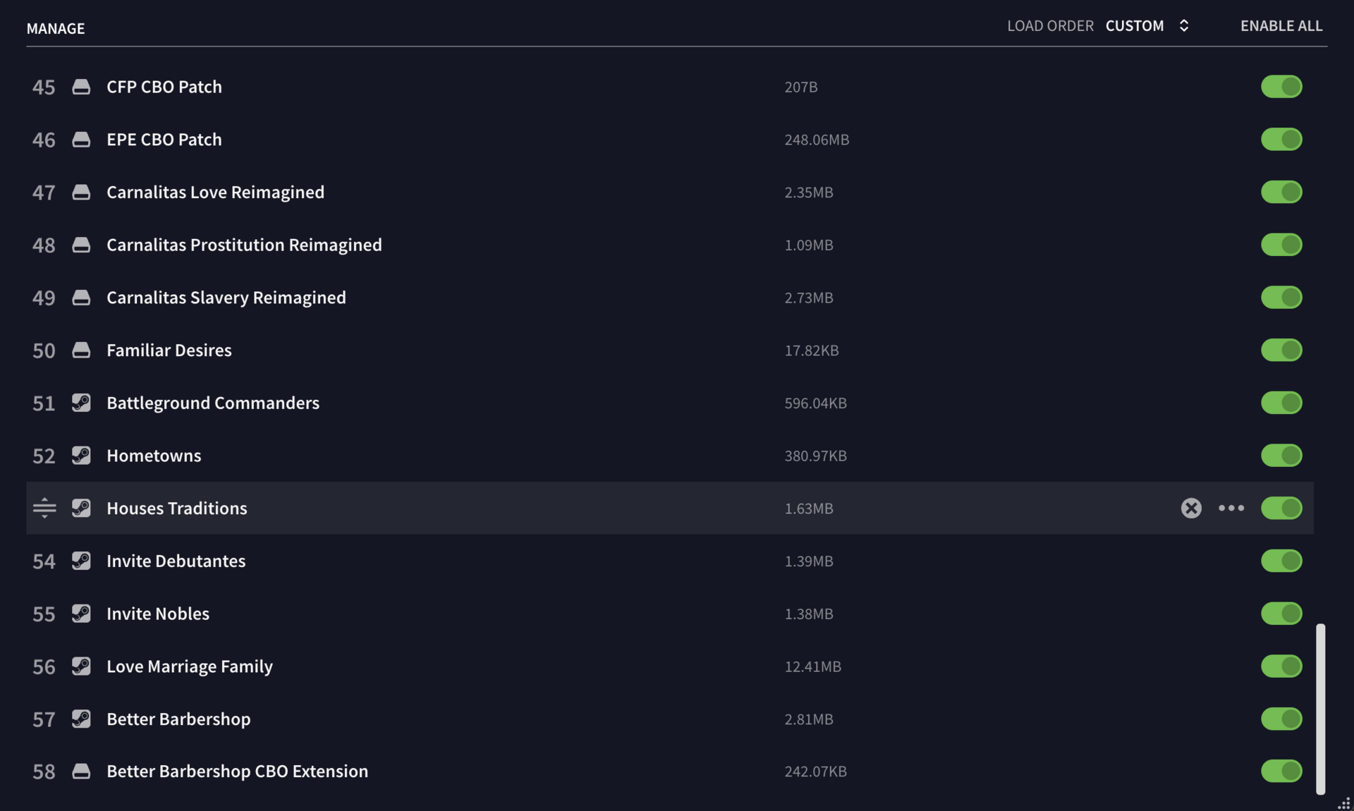Click the Steam icon beside Invite Debutantes
Image resolution: width=1354 pixels, height=811 pixels.
(x=81, y=561)
